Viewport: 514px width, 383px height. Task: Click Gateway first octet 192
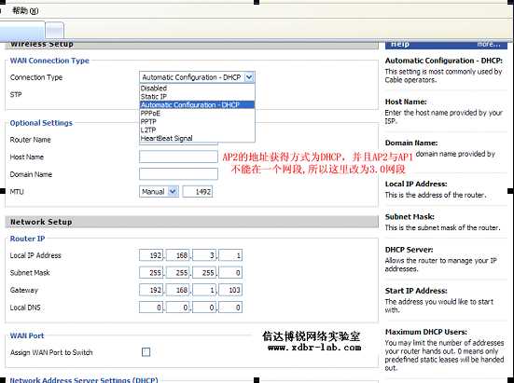click(151, 290)
